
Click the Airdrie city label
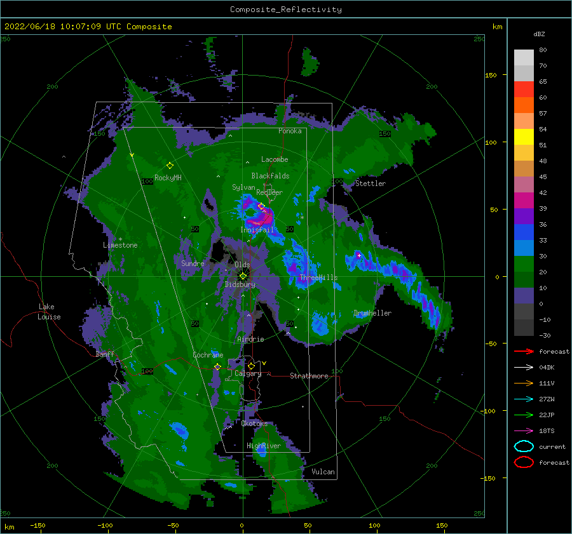(250, 339)
